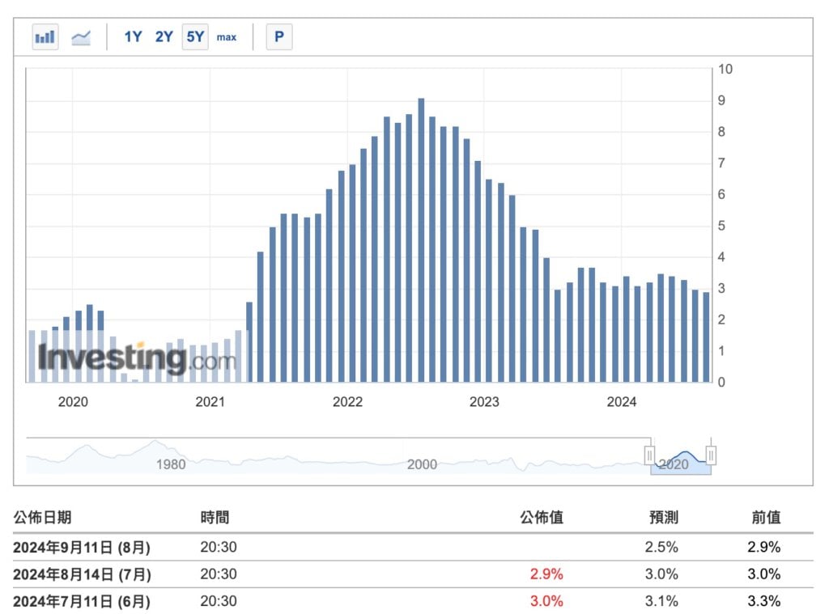Select the 2Y time range

point(164,36)
